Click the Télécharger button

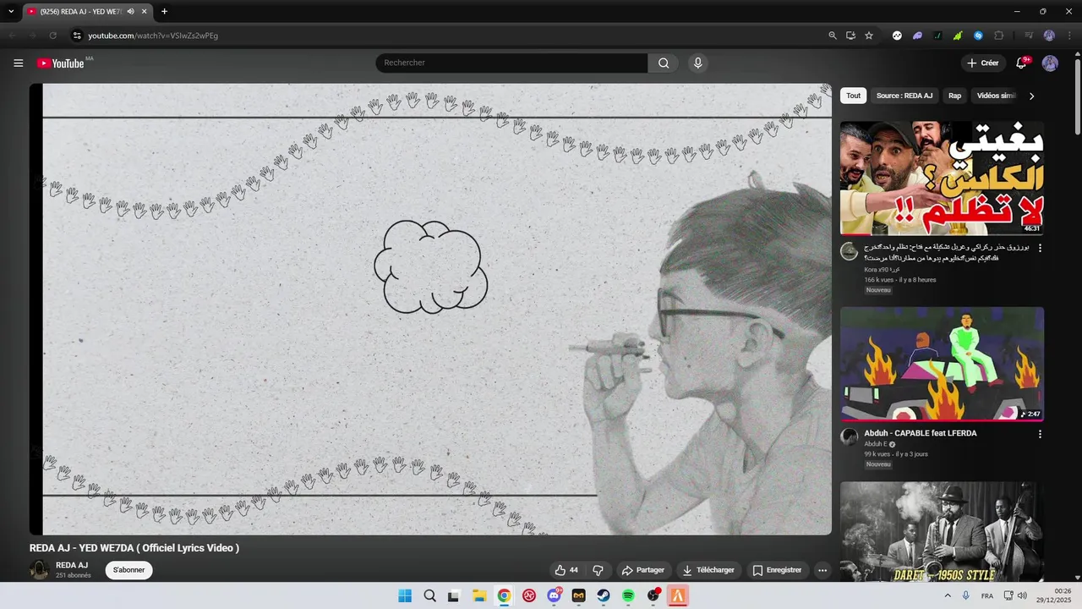(709, 570)
